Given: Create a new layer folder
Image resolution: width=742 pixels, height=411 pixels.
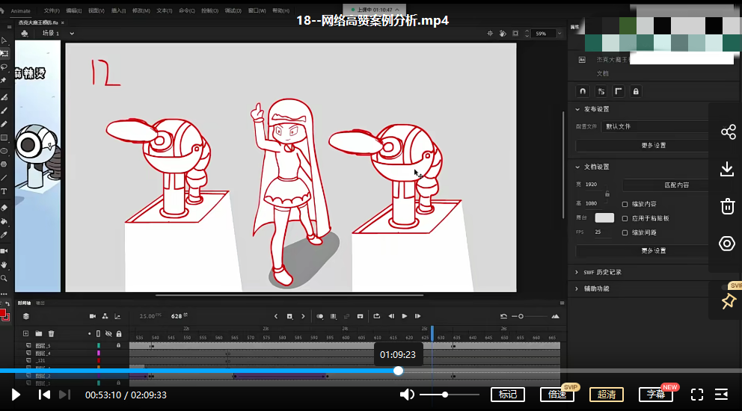Looking at the screenshot, I should pos(38,333).
